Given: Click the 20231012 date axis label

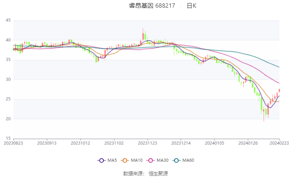Looking at the screenshot, I should pyautogui.click(x=80, y=143).
